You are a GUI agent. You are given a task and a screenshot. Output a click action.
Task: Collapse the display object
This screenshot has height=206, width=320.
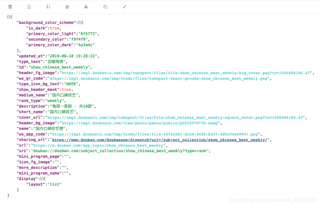[x=42, y=179]
